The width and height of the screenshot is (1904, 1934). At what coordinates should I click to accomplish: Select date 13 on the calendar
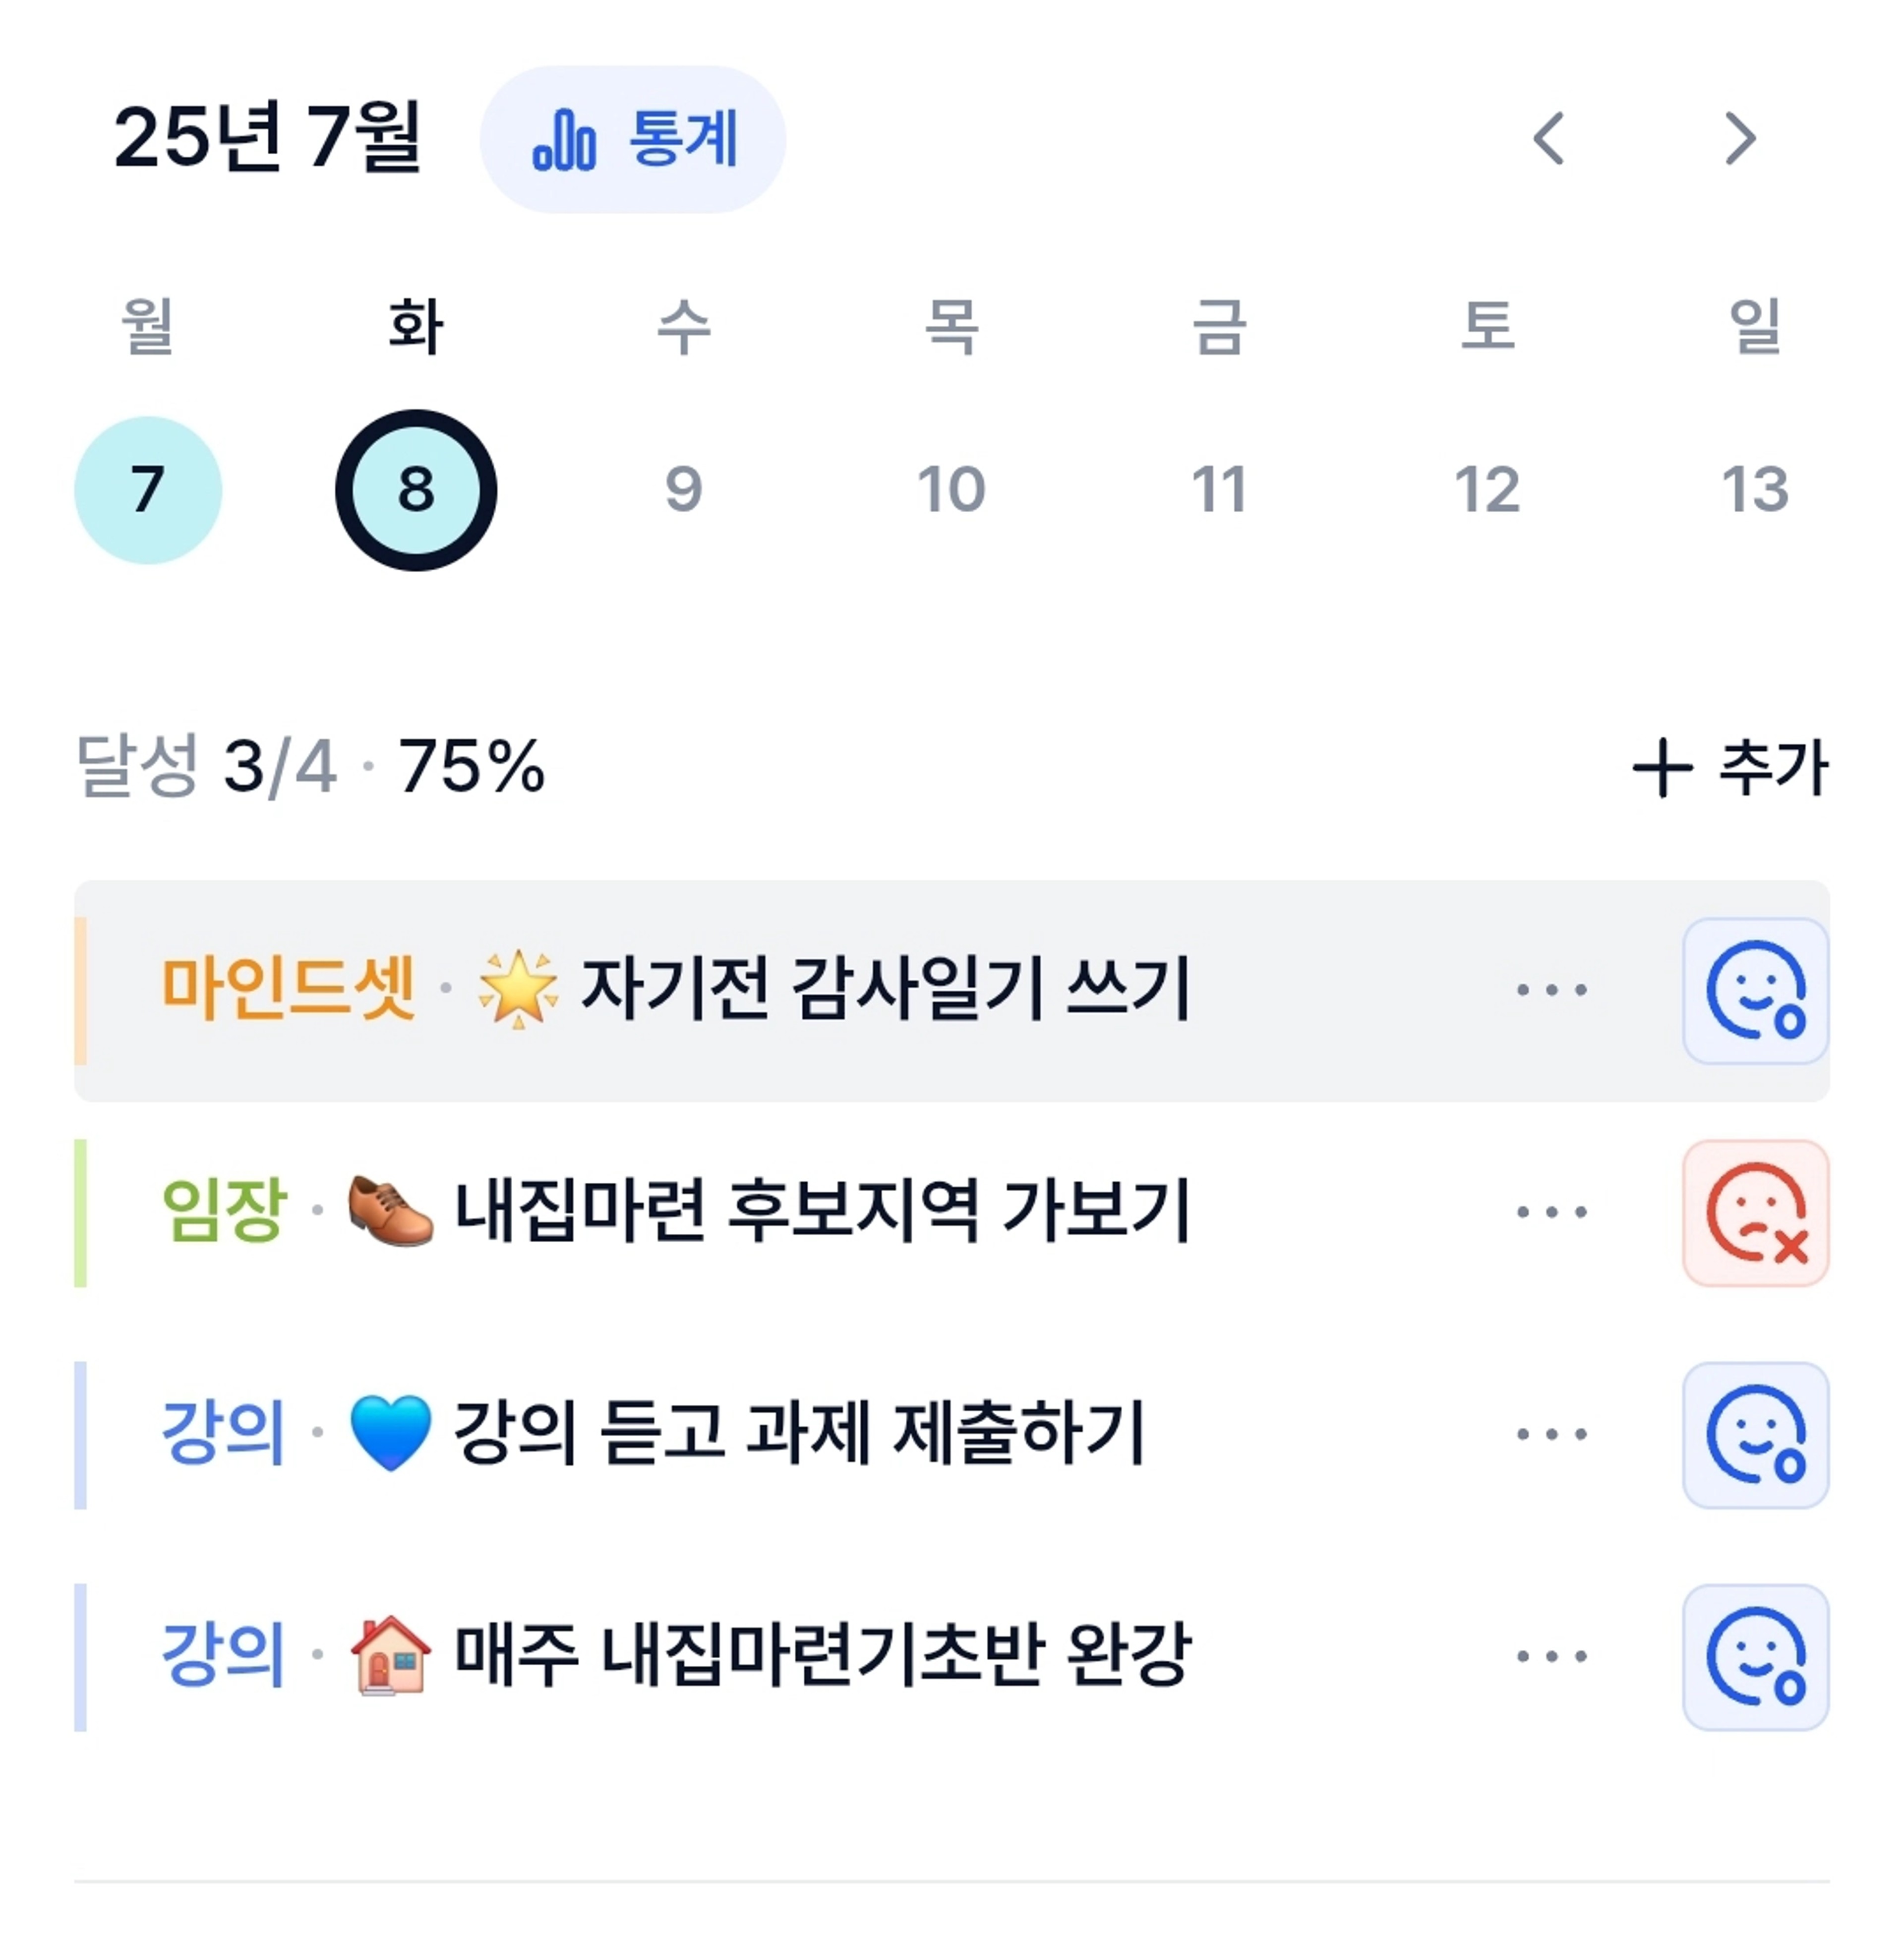1755,490
